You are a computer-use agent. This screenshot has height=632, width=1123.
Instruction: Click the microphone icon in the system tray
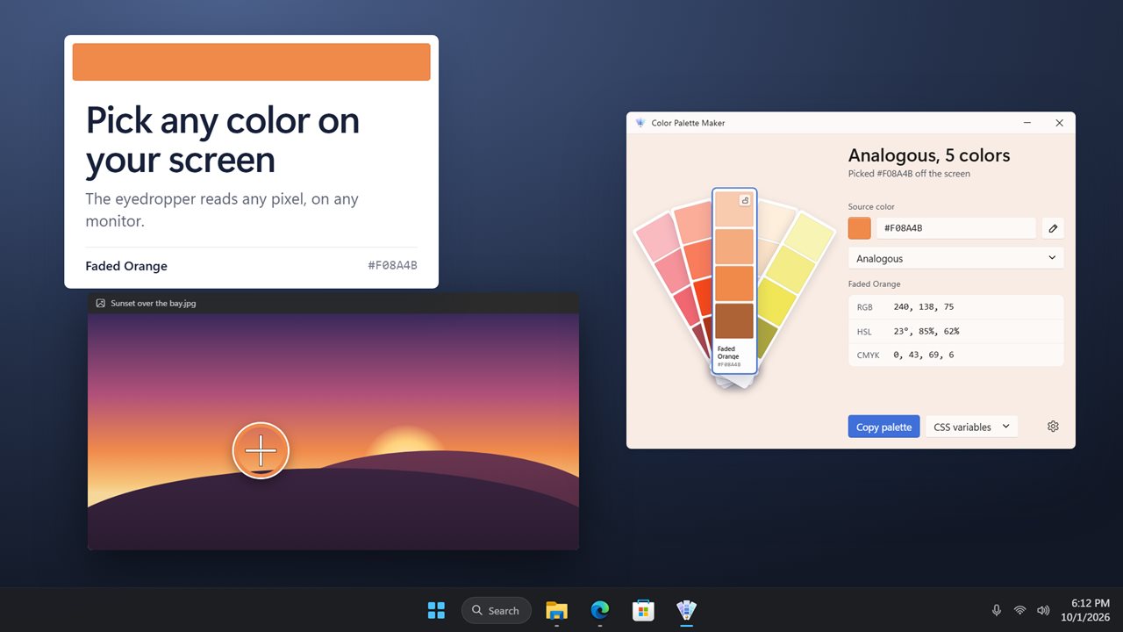997,610
